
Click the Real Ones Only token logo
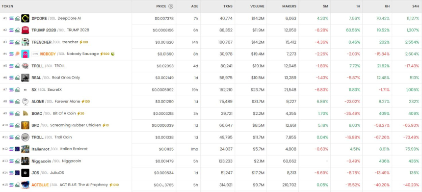[26, 78]
